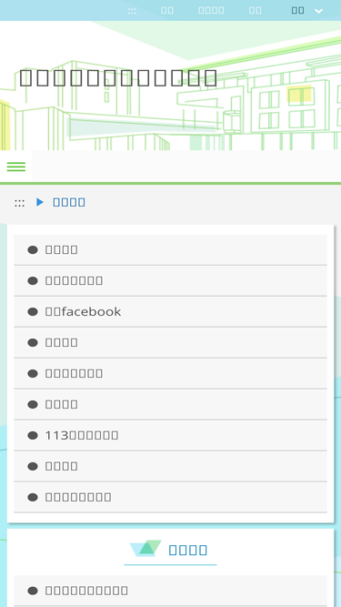The height and width of the screenshot is (607, 341).
Task: Click the blue triangle breadcrumb arrow
Action: pos(40,202)
